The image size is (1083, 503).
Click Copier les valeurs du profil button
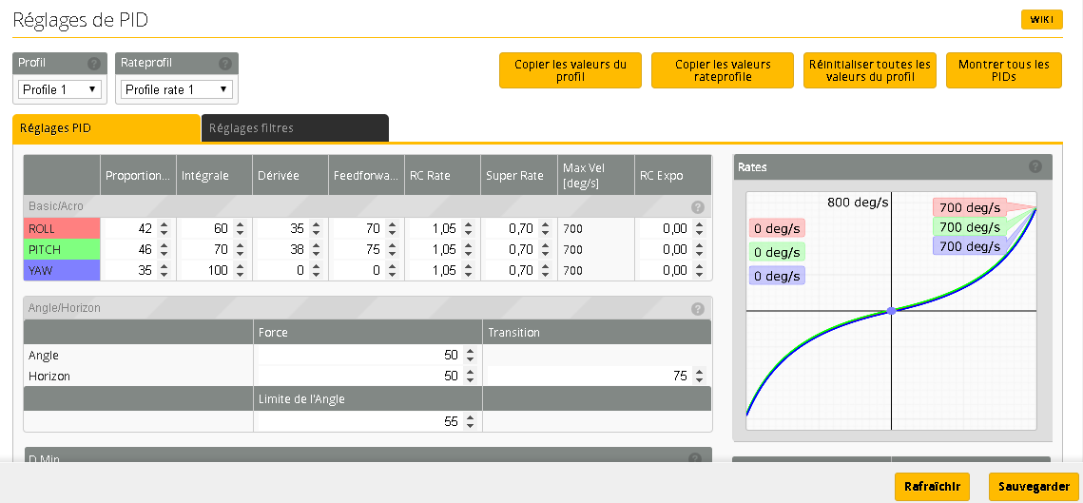(571, 70)
